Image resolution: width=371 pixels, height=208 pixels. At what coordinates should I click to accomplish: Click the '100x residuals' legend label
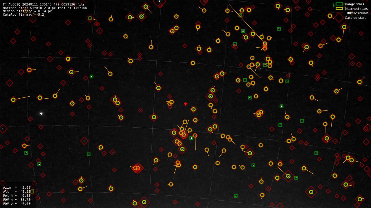356,13
